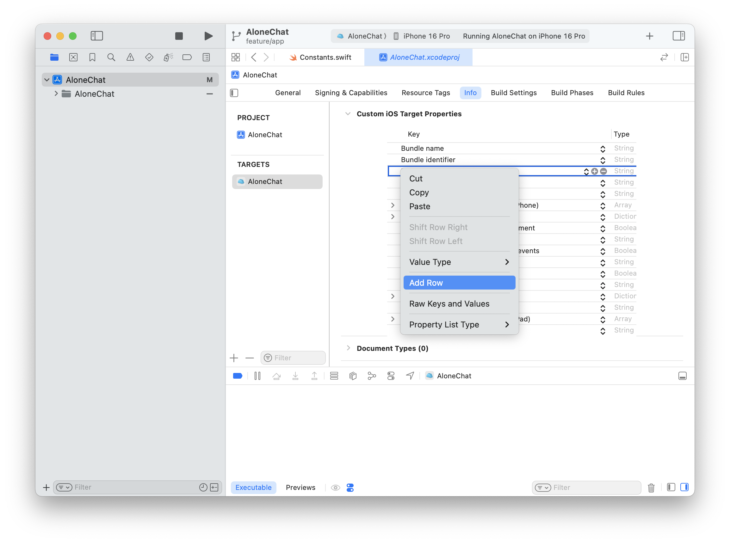Toggle breakpoints activation in debug bar
Image resolution: width=730 pixels, height=543 pixels.
(x=238, y=376)
